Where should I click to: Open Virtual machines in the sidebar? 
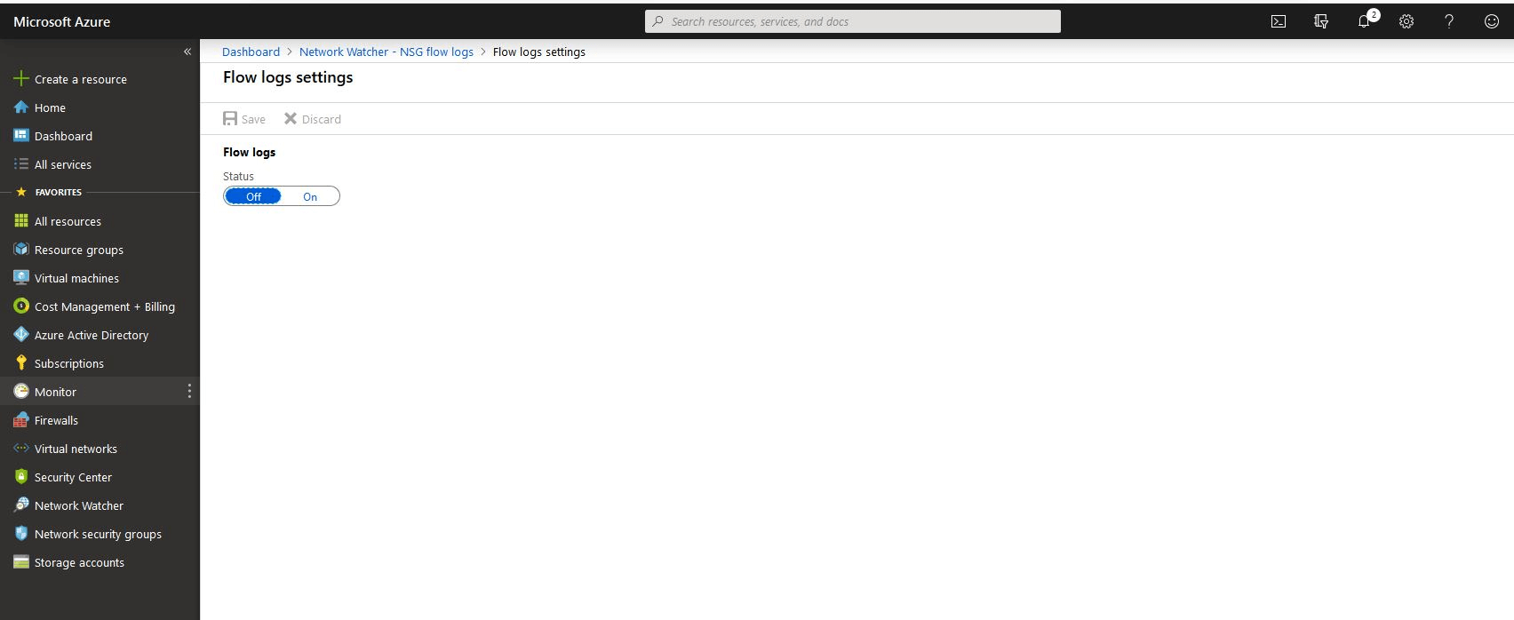pyautogui.click(x=76, y=278)
